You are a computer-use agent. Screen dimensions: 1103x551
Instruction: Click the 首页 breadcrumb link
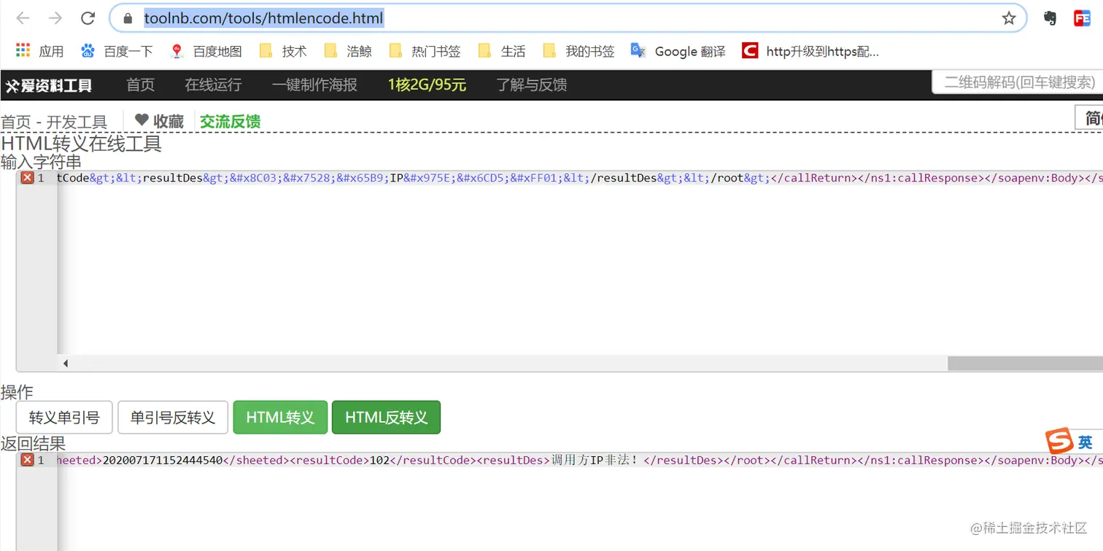[x=15, y=122]
